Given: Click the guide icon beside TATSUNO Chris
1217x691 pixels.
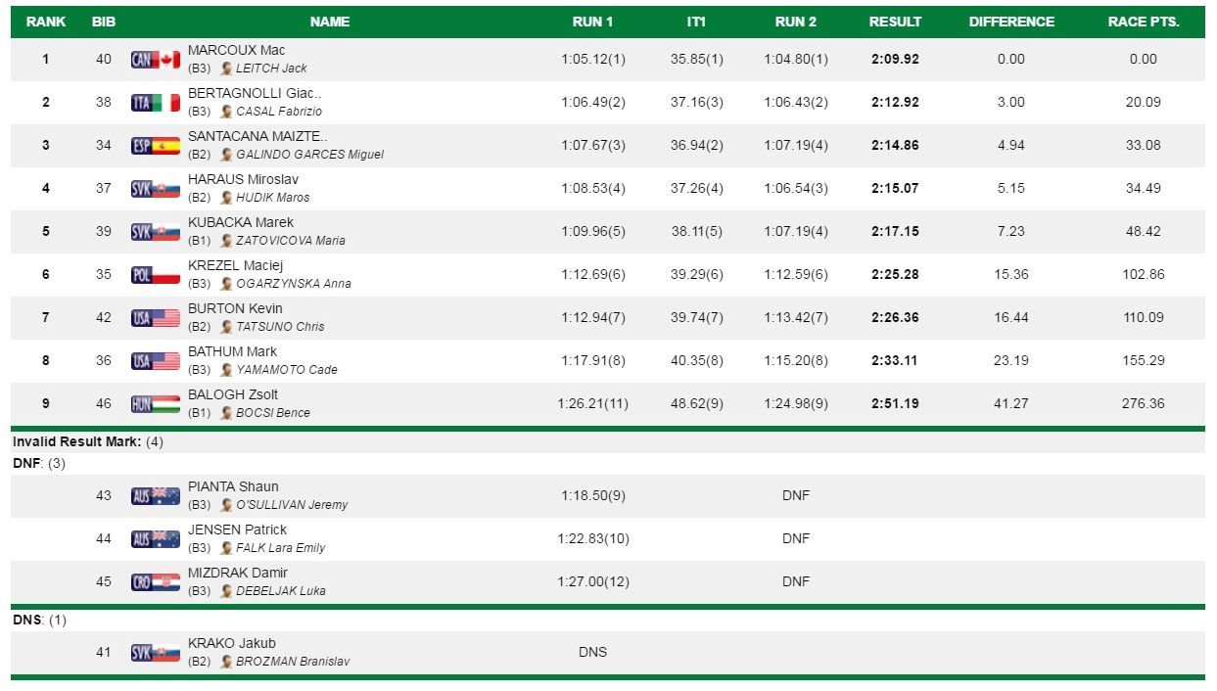Looking at the screenshot, I should (x=226, y=327).
